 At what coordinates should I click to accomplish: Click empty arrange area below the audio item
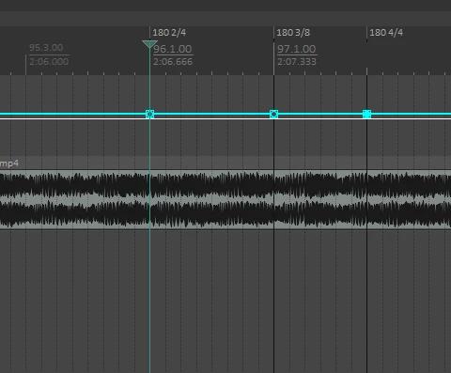click(225, 301)
